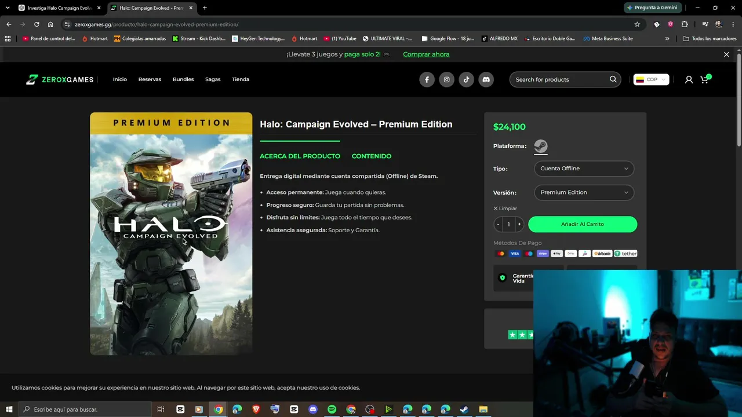Close the Halo: Campaign Evolved browser tab
The width and height of the screenshot is (742, 417).
coord(191,8)
